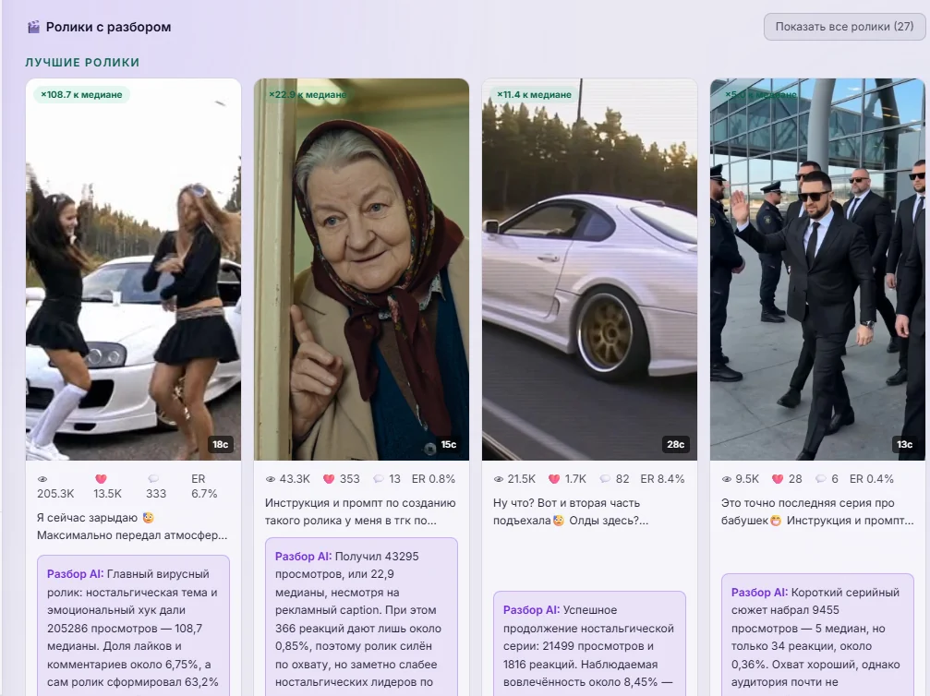
Task: Open the dancing girls video thumbnail
Action: point(133,270)
